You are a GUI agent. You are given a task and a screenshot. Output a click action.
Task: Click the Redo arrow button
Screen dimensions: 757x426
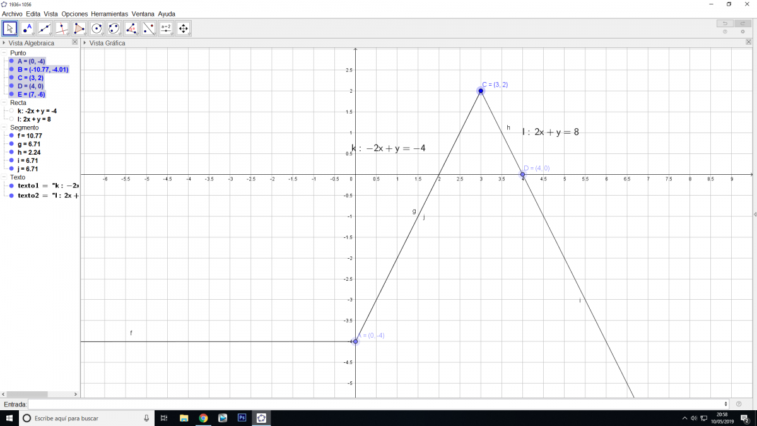[742, 23]
